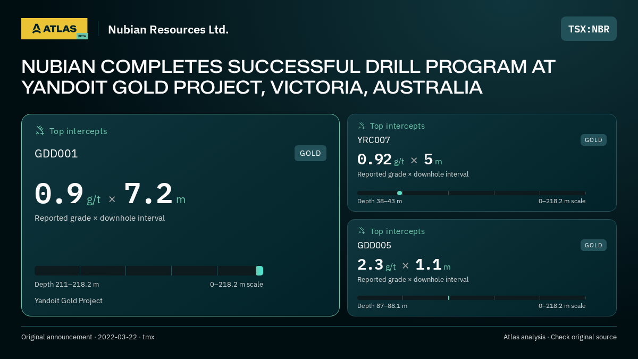This screenshot has width=638, height=359.
Task: Click the depth marker on the GDD001 bar
Action: (259, 271)
